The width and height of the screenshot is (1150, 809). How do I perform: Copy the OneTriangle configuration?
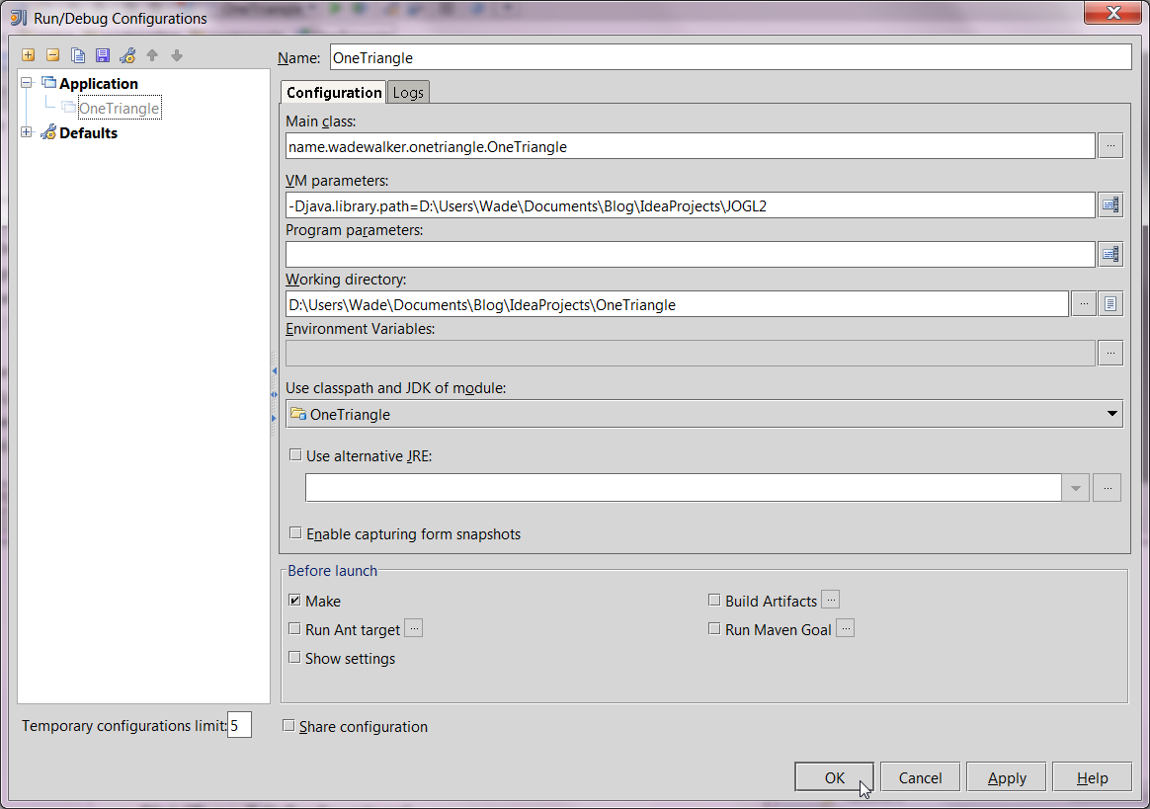pyautogui.click(x=78, y=55)
